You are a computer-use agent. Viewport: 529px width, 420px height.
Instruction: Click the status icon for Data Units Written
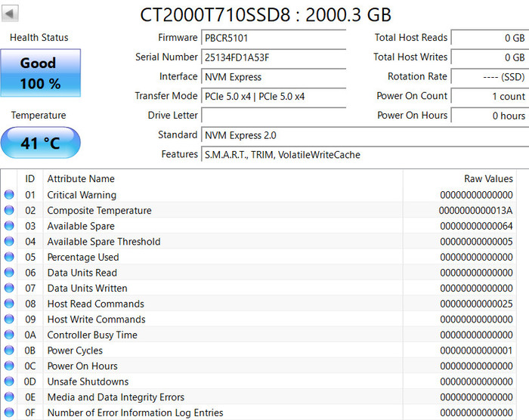[9, 288]
